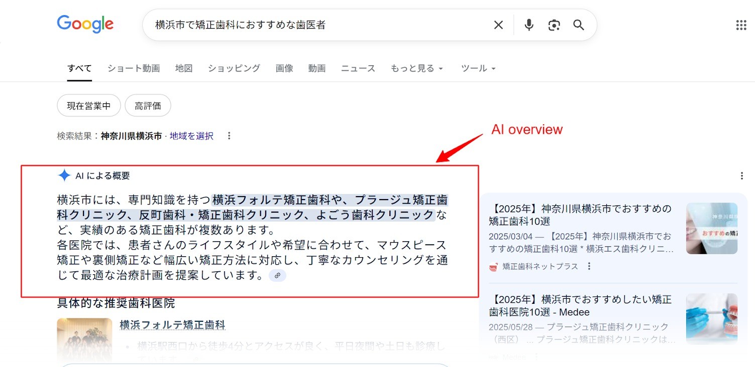The image size is (755, 367).
Task: Open Google Lens image search icon
Action: coord(554,25)
